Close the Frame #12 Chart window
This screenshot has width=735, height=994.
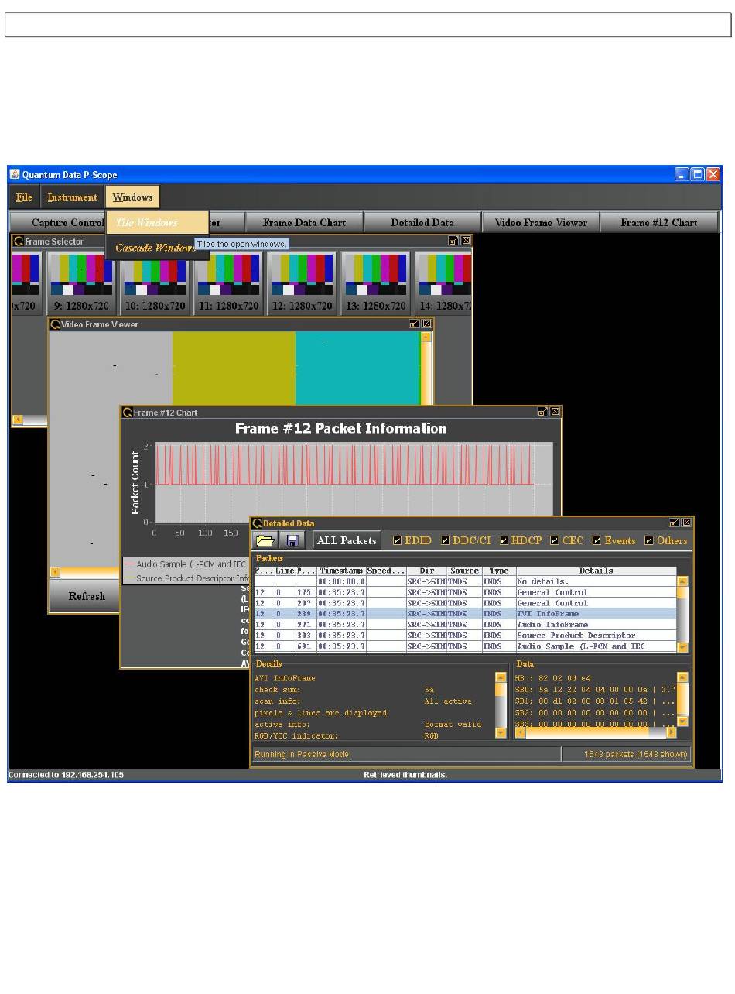pos(555,412)
